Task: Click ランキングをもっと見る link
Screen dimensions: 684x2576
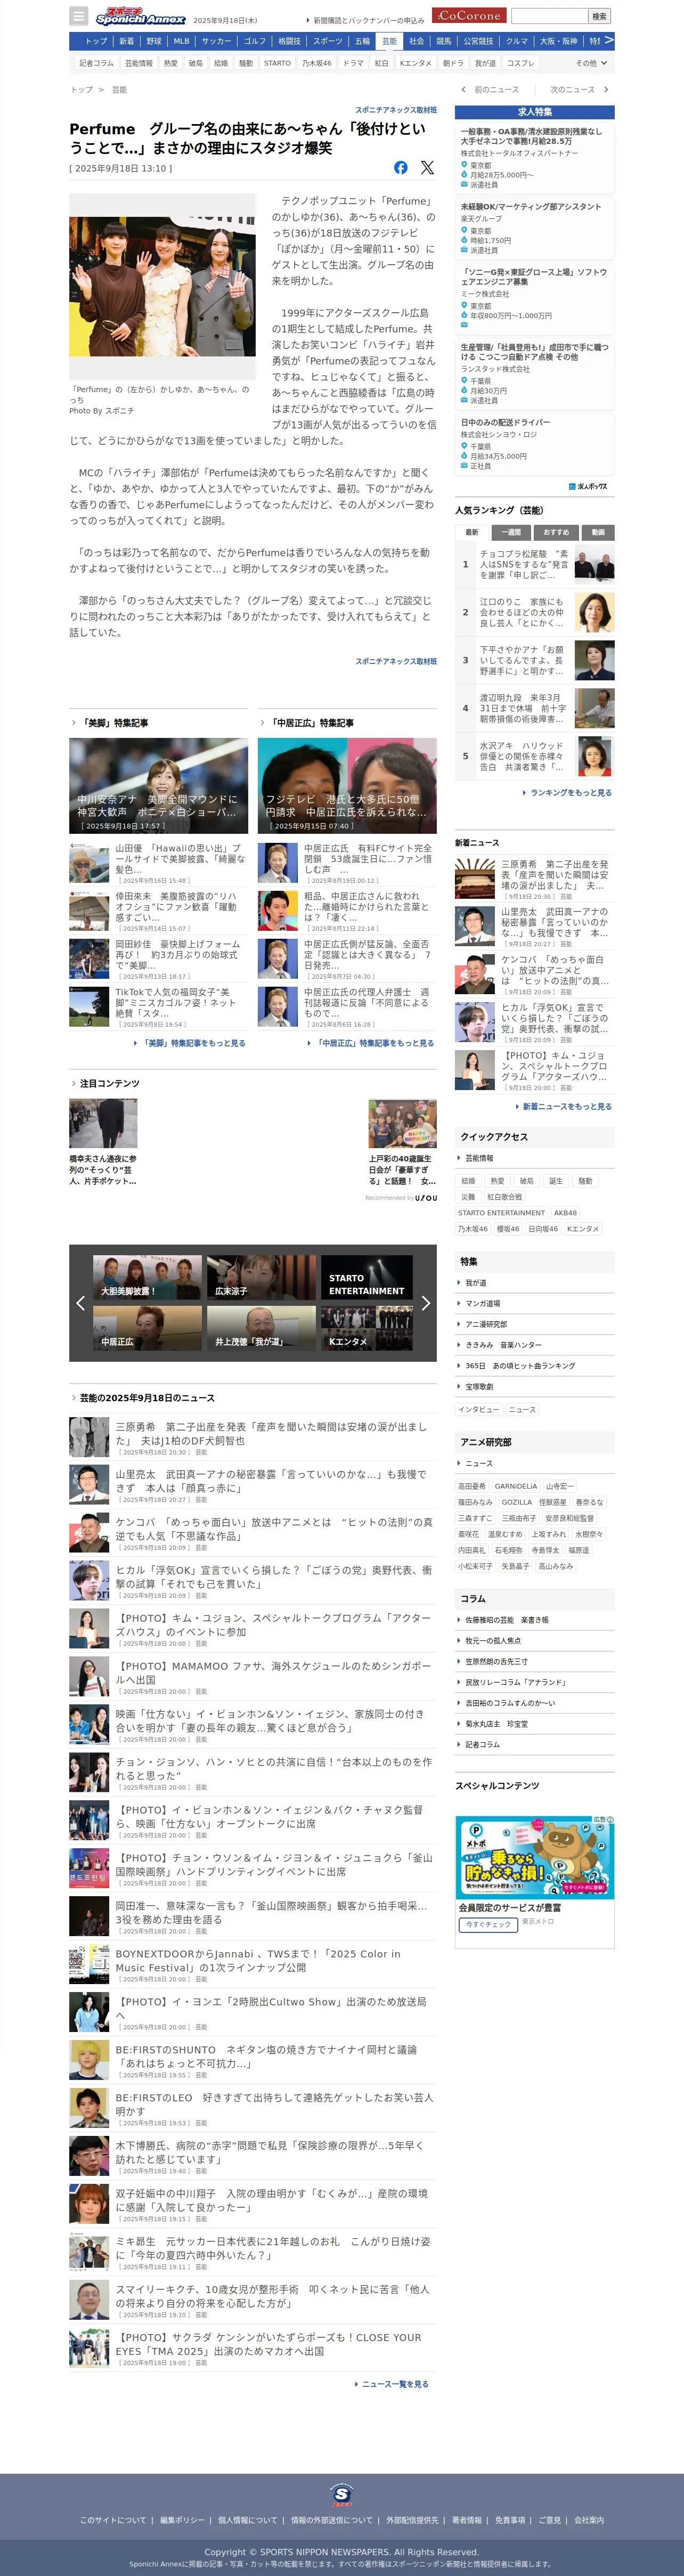Action: coord(567,792)
